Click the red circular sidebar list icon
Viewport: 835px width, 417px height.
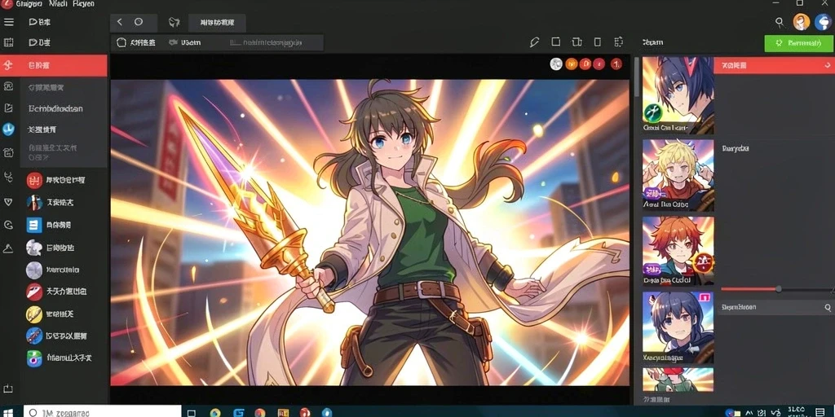pos(34,180)
